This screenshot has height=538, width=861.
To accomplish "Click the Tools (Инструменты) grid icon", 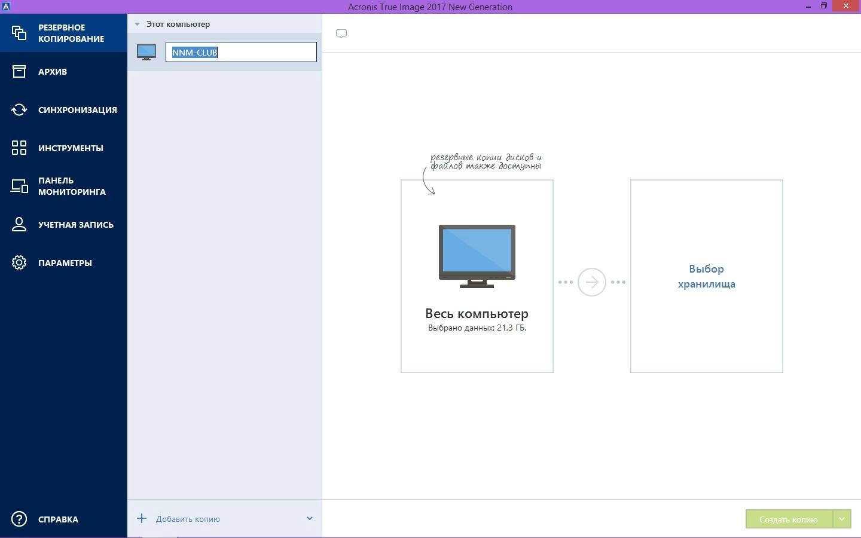I will tap(19, 148).
